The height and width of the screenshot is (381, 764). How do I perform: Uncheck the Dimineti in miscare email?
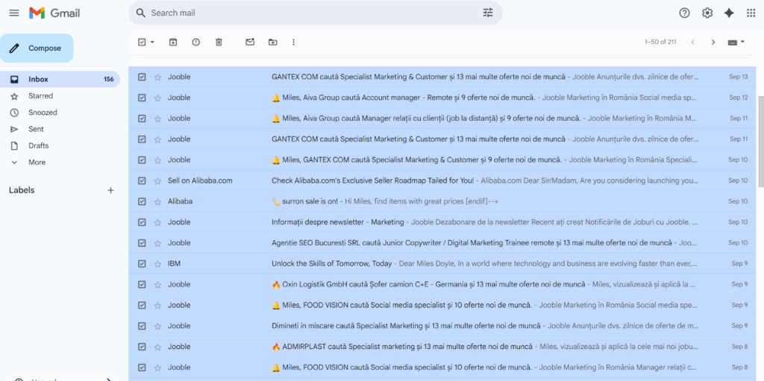pyautogui.click(x=142, y=326)
